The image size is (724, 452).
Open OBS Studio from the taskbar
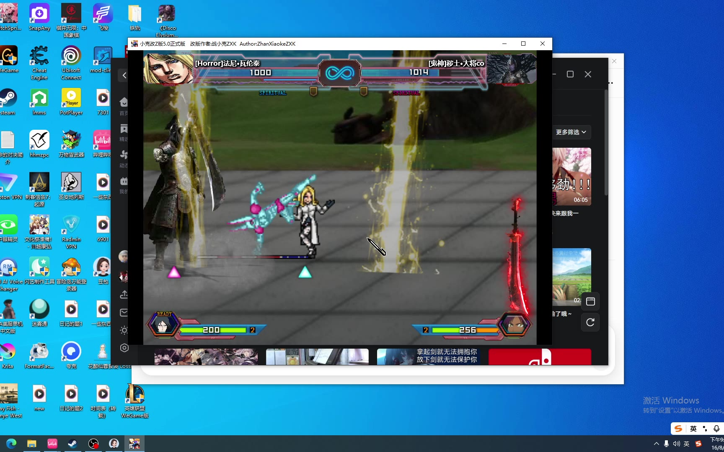[93, 444]
